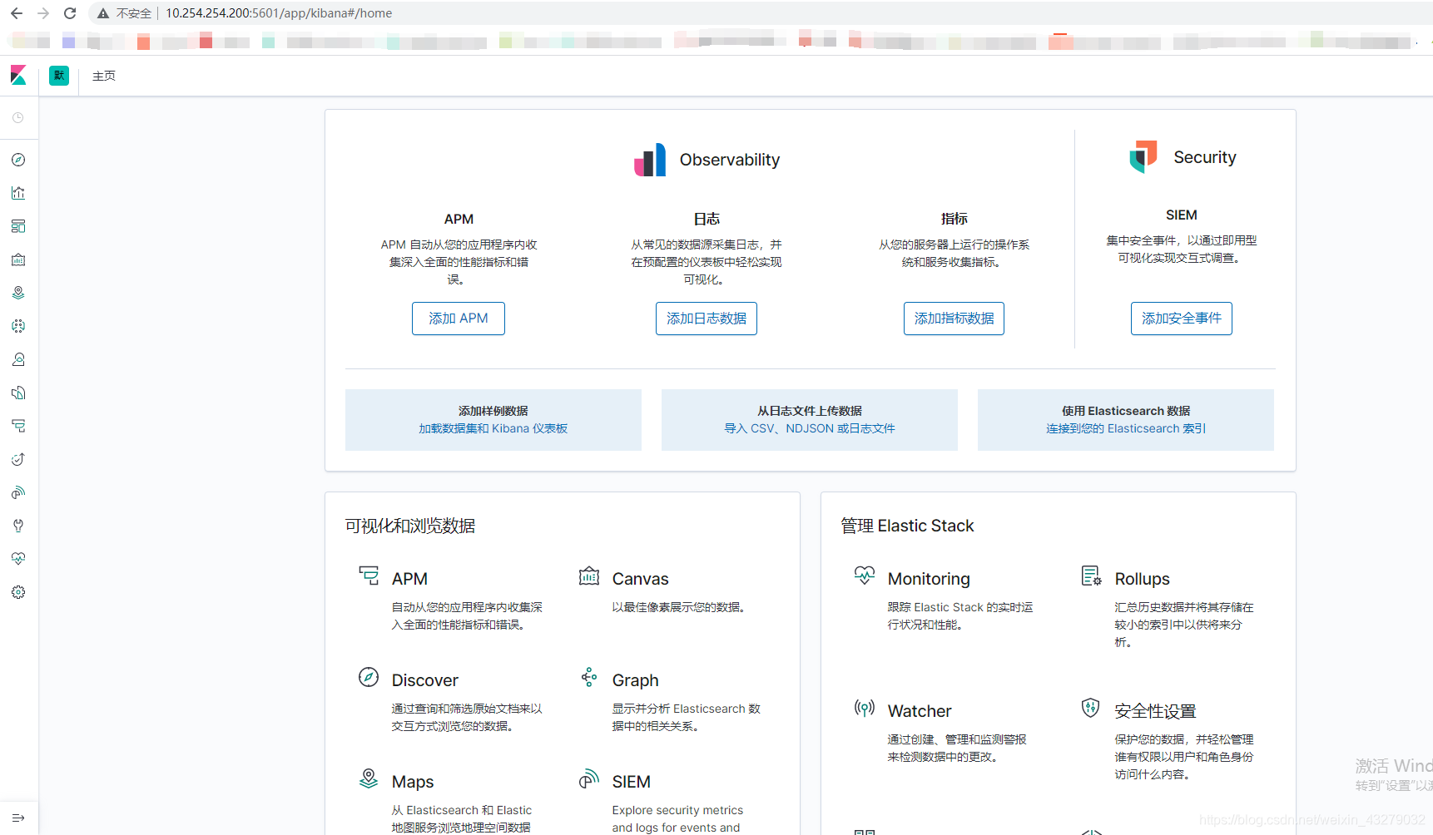Open the APM card icon under 可视化和浏览数据
This screenshot has width=1433, height=835.
coord(369,576)
